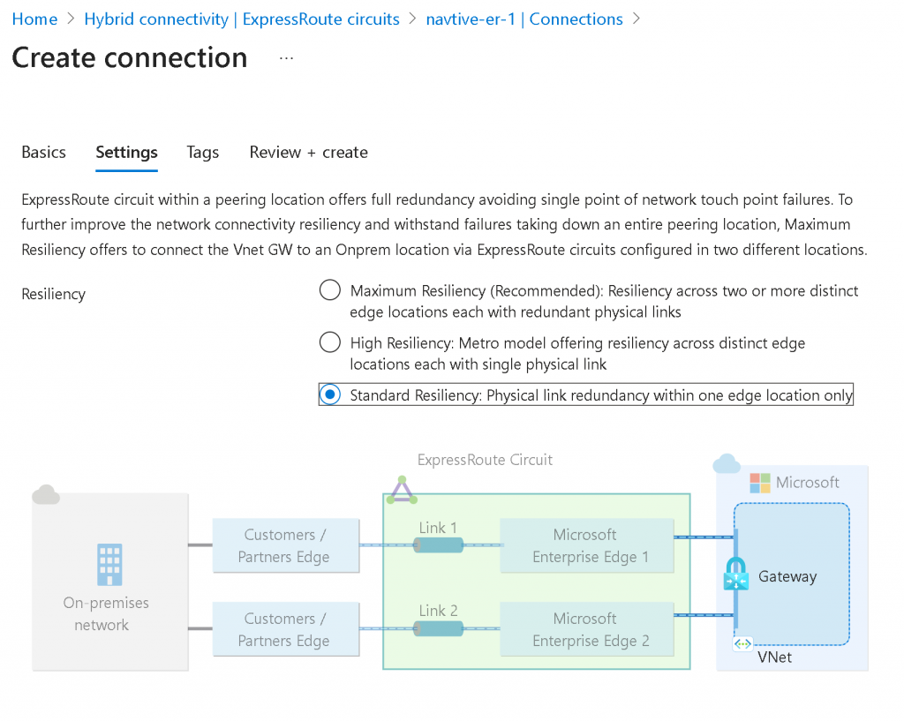Click the Microsoft logo in diagram

click(759, 483)
